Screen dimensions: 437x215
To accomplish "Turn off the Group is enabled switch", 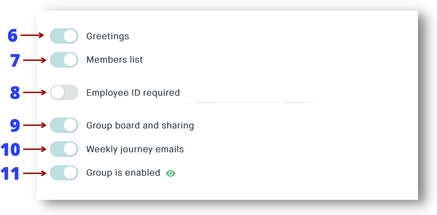I will pos(64,173).
